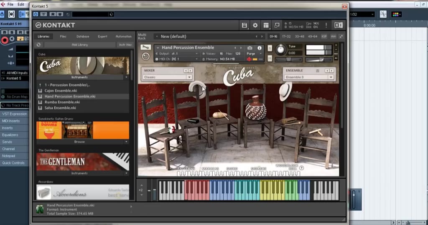Viewport: 428px width, 225px height.
Task: Show instrument info icon
Action: [x=259, y=48]
